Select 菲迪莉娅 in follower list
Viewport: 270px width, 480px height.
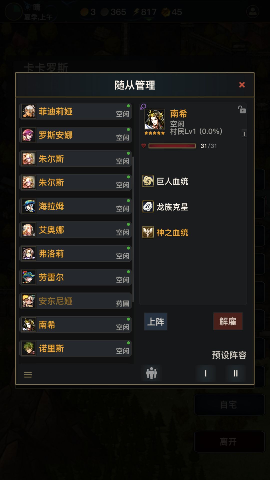[x=75, y=111]
